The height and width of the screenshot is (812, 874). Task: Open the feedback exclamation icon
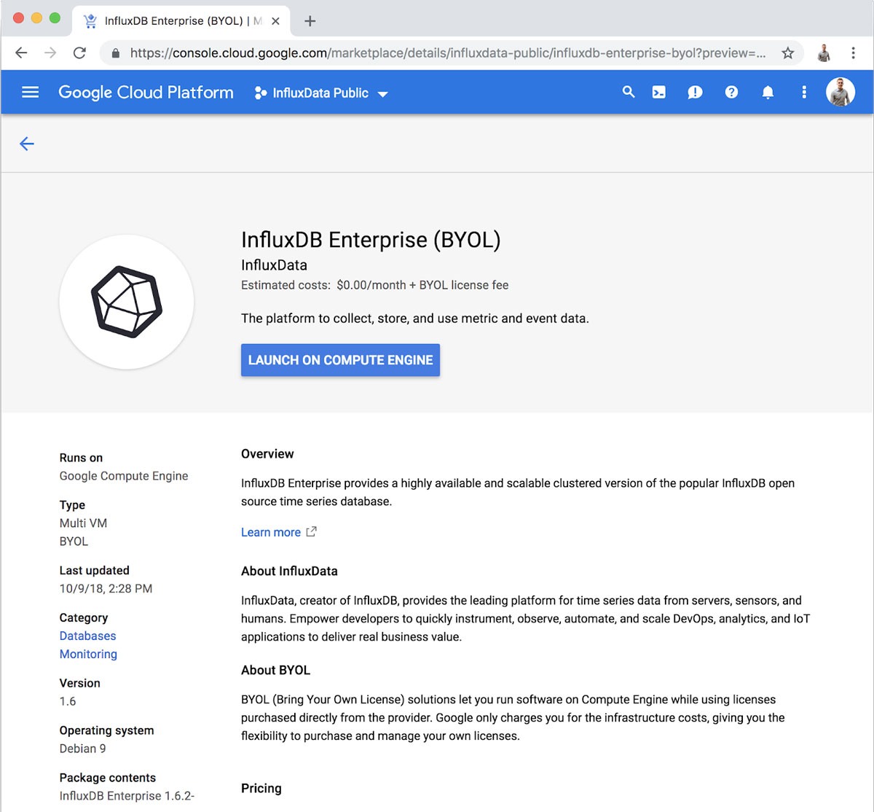pyautogui.click(x=695, y=92)
